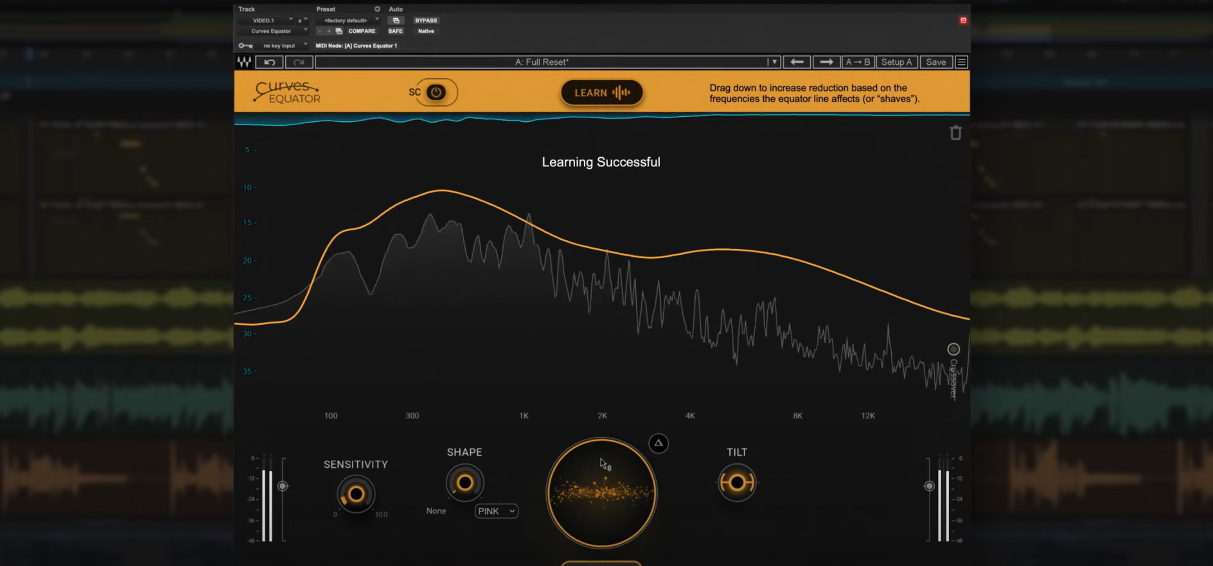Click the input level fader handle
The image size is (1213, 566).
click(x=283, y=486)
